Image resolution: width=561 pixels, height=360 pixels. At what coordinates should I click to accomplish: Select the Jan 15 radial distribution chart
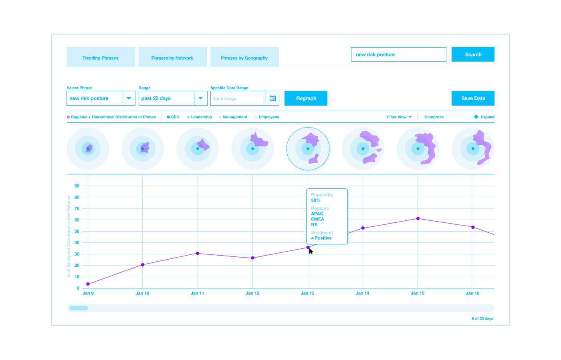[x=418, y=149]
